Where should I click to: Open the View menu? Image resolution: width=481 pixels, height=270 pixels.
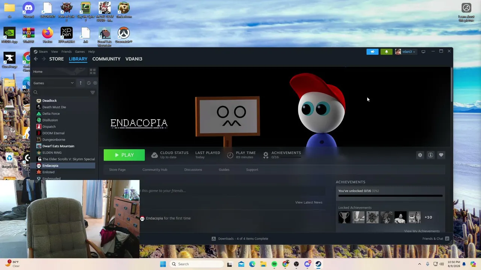click(x=54, y=52)
